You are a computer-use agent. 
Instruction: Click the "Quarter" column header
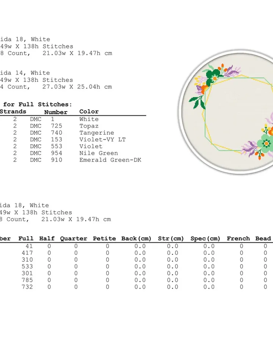tap(74, 238)
